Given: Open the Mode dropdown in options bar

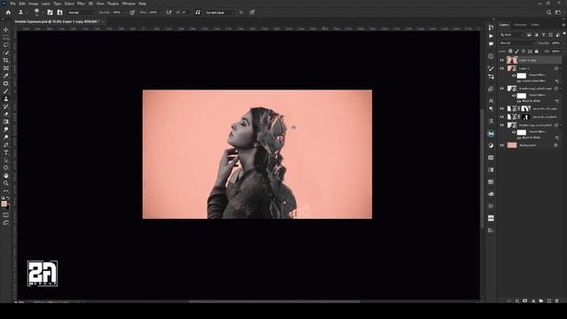Looking at the screenshot, I should pyautogui.click(x=82, y=12).
